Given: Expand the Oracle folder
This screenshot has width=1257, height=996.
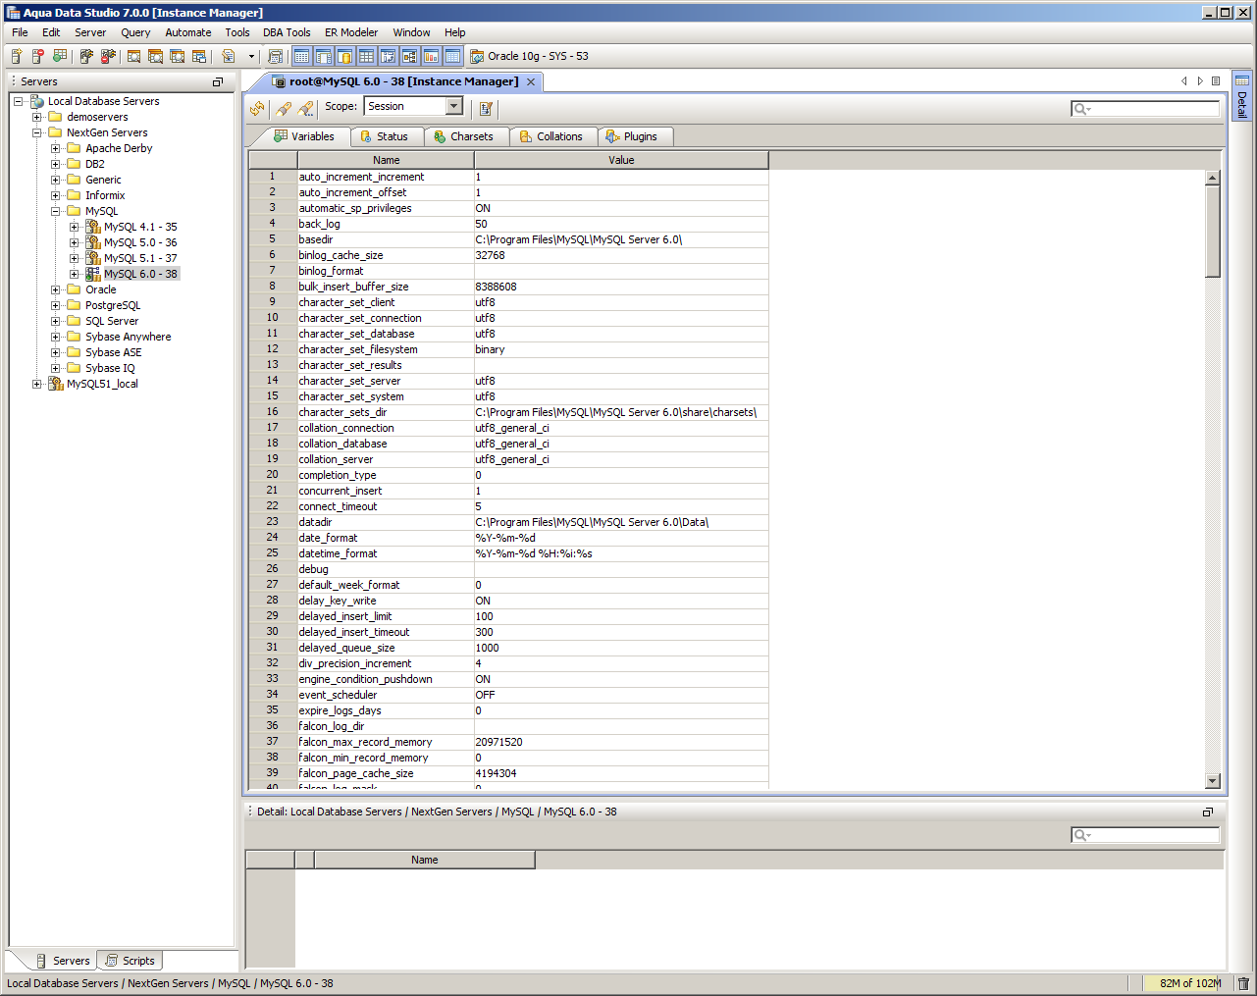Looking at the screenshot, I should [56, 289].
